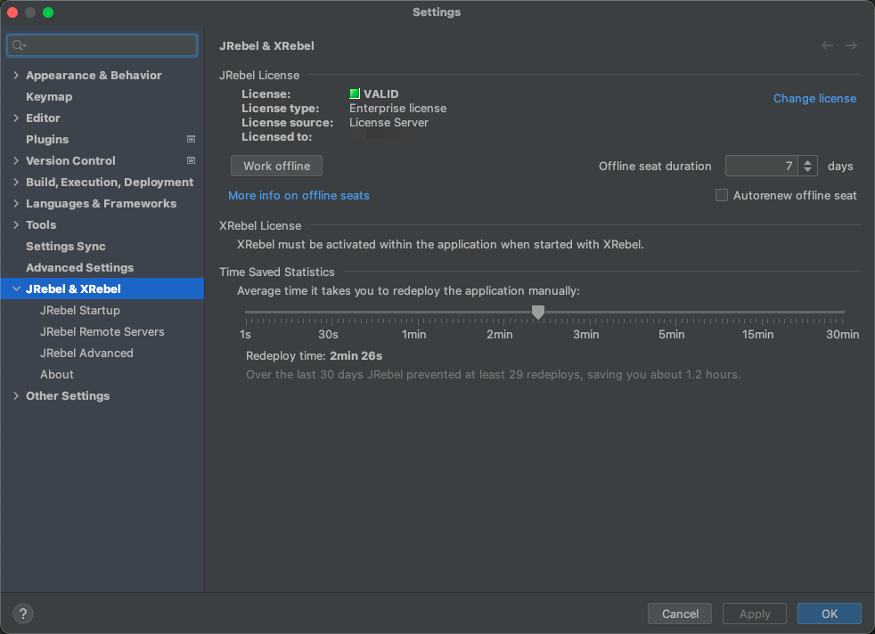Expand Version Control settings section

[x=16, y=160]
